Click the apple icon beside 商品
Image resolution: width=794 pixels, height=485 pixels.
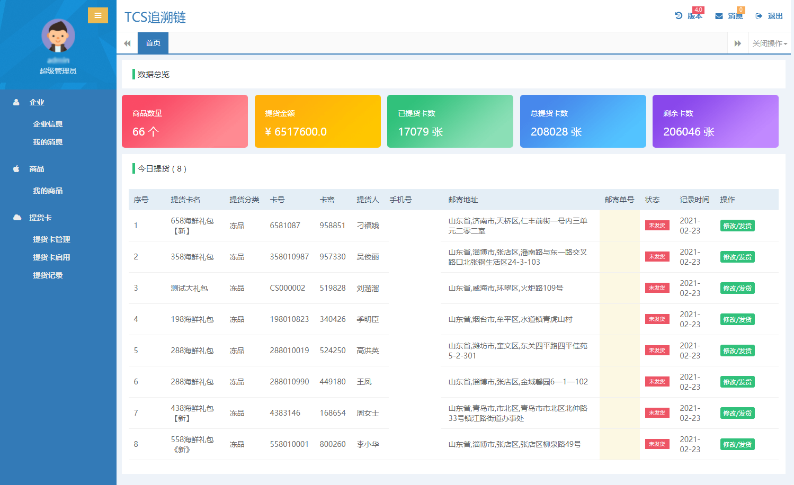point(16,169)
